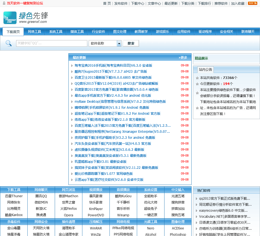Open the 爱比价格跟踪器下载 V1.077 link

click(104, 174)
